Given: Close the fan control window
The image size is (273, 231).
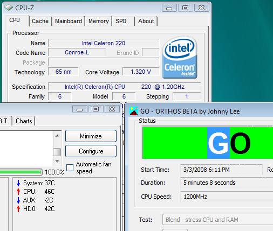Looking at the screenshot, I should pos(112,109).
